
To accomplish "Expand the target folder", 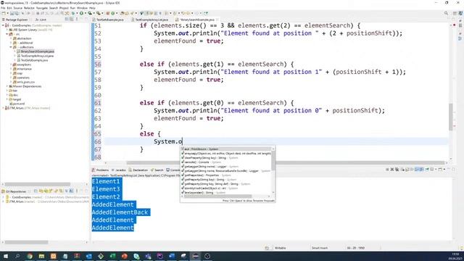I will (x=7, y=99).
